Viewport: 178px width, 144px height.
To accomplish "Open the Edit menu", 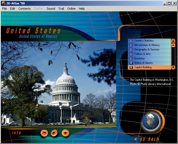I will coord(12,9).
